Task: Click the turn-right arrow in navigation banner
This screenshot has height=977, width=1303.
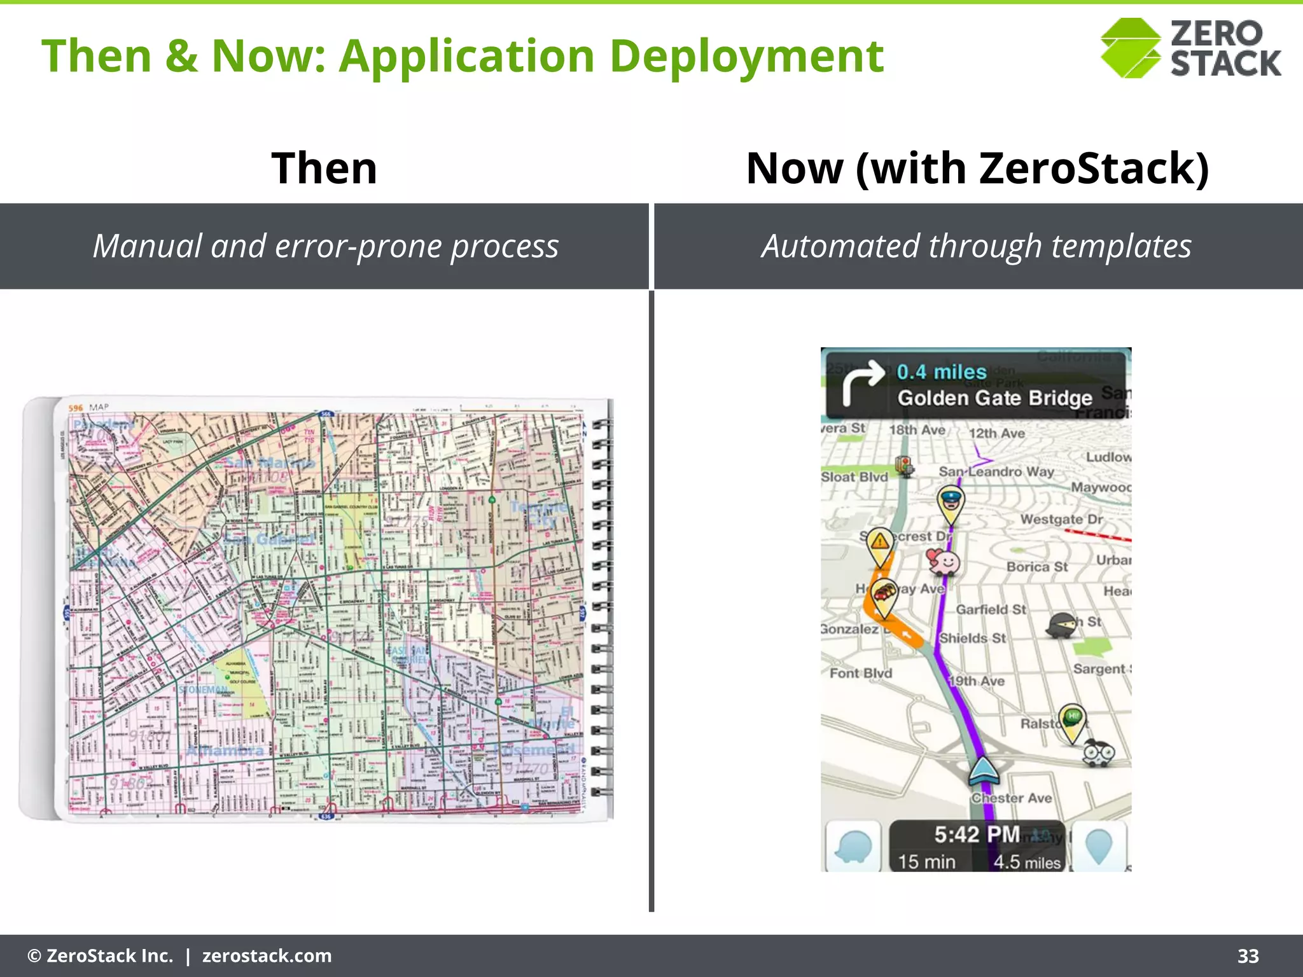Action: click(862, 383)
